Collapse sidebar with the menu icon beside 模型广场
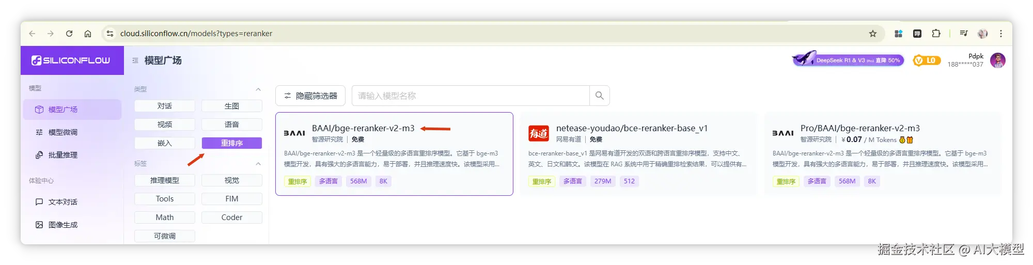 pyautogui.click(x=135, y=60)
